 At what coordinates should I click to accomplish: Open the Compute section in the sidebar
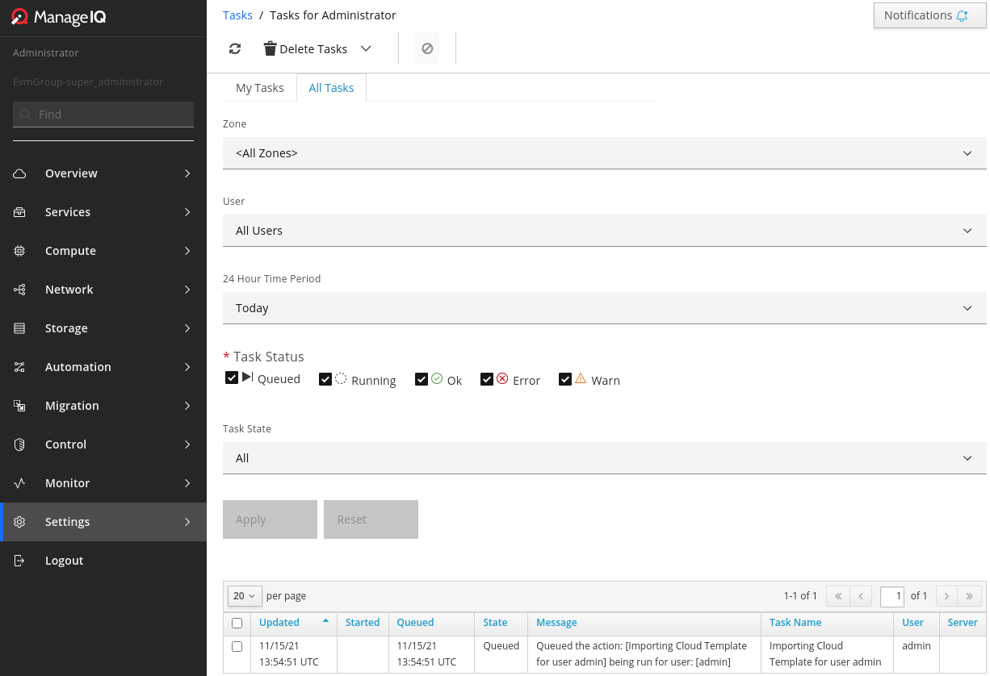click(70, 251)
